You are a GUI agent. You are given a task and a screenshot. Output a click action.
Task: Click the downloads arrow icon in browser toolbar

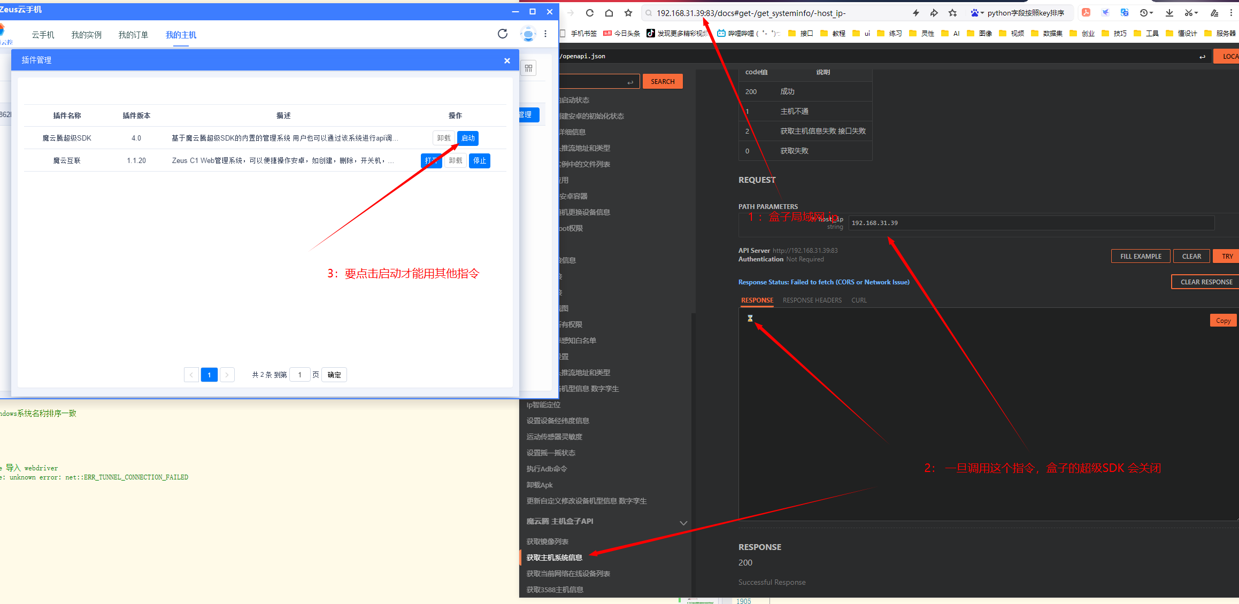tap(1169, 13)
